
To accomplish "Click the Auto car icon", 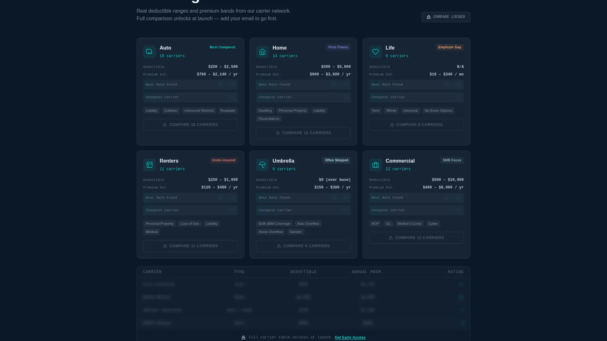I will 149,52.
